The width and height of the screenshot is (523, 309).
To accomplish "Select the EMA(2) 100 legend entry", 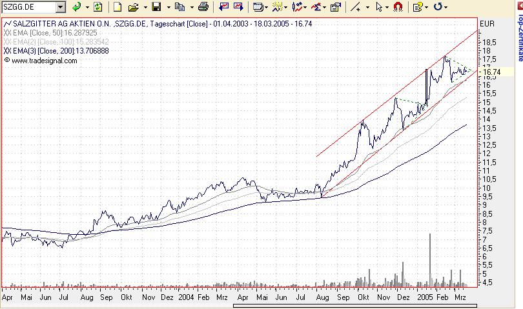I will tap(56, 42).
